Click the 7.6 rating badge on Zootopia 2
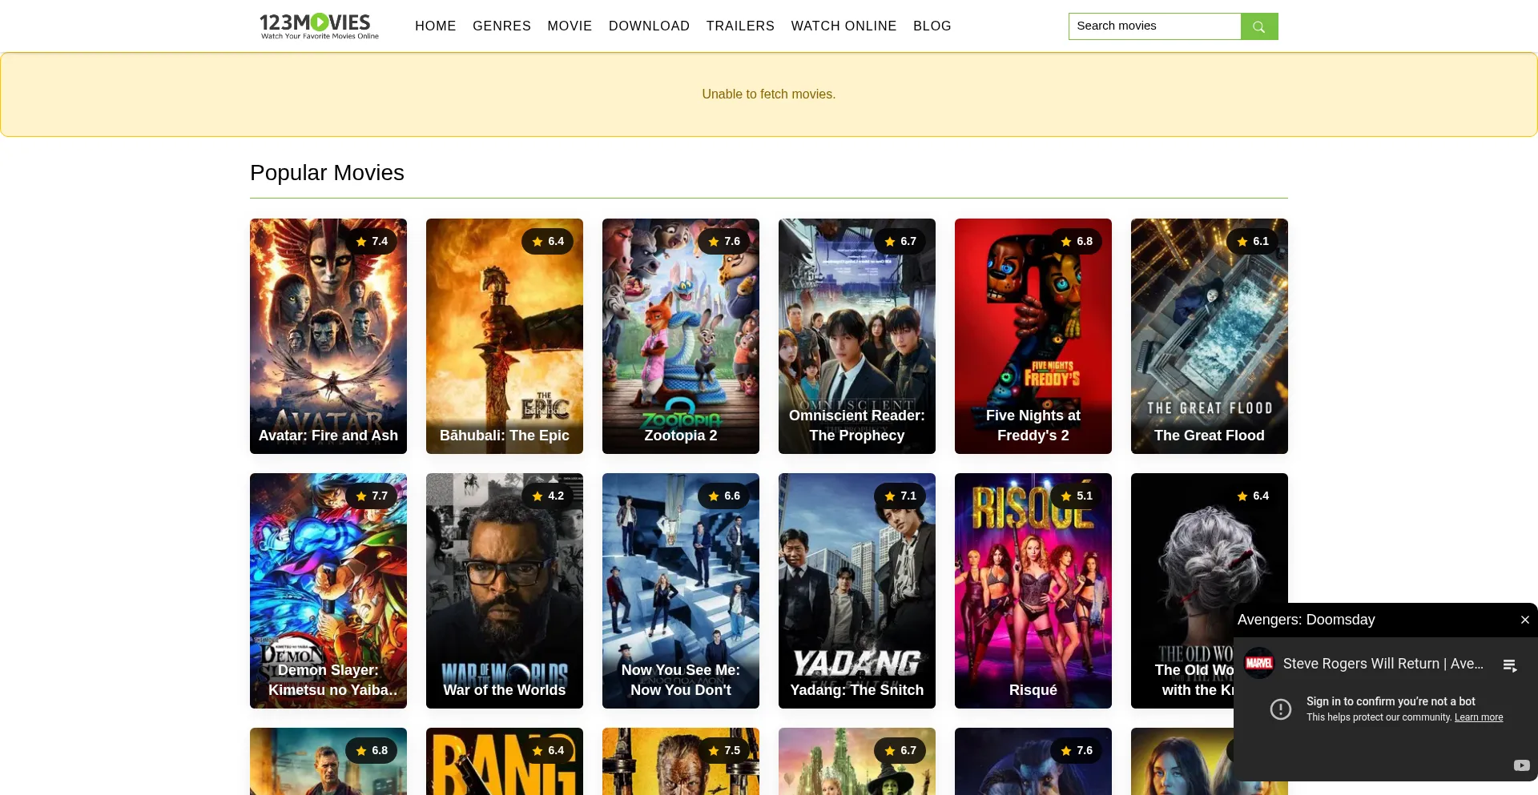Image resolution: width=1538 pixels, height=795 pixels. (x=724, y=241)
